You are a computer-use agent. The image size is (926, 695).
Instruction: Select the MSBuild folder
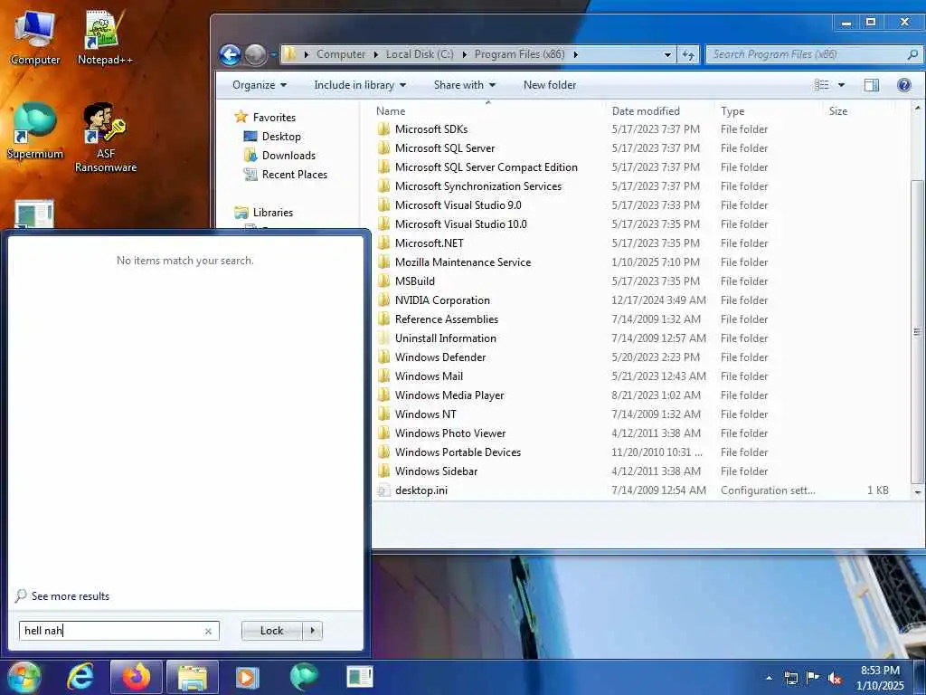coord(414,281)
